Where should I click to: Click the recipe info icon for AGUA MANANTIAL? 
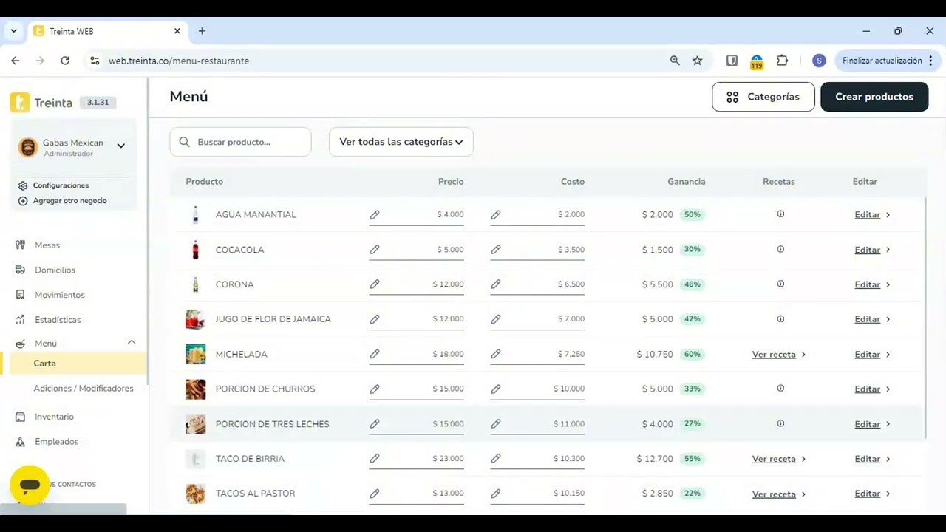(780, 214)
